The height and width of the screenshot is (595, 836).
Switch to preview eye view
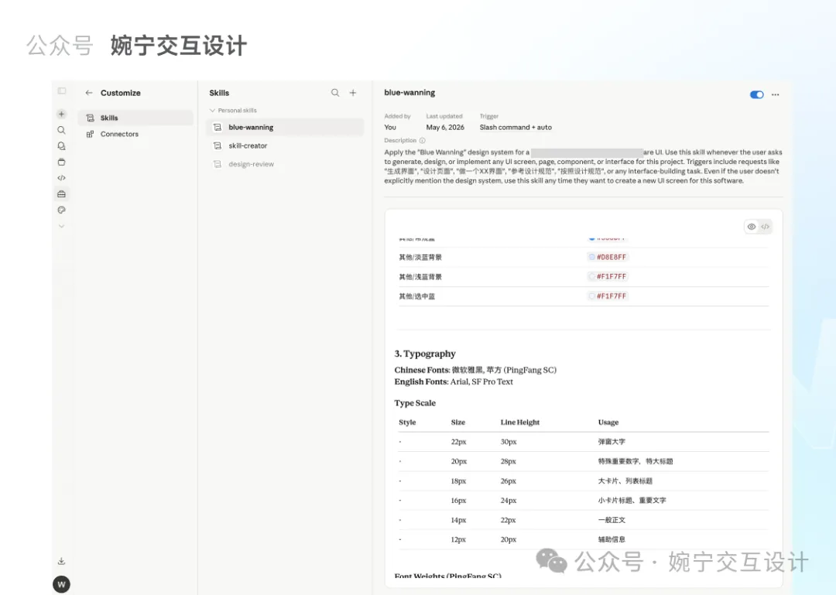(751, 227)
